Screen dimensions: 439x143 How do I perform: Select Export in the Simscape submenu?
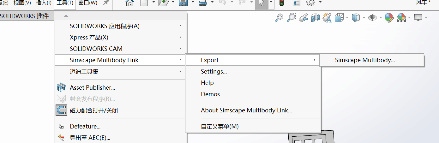(253, 60)
